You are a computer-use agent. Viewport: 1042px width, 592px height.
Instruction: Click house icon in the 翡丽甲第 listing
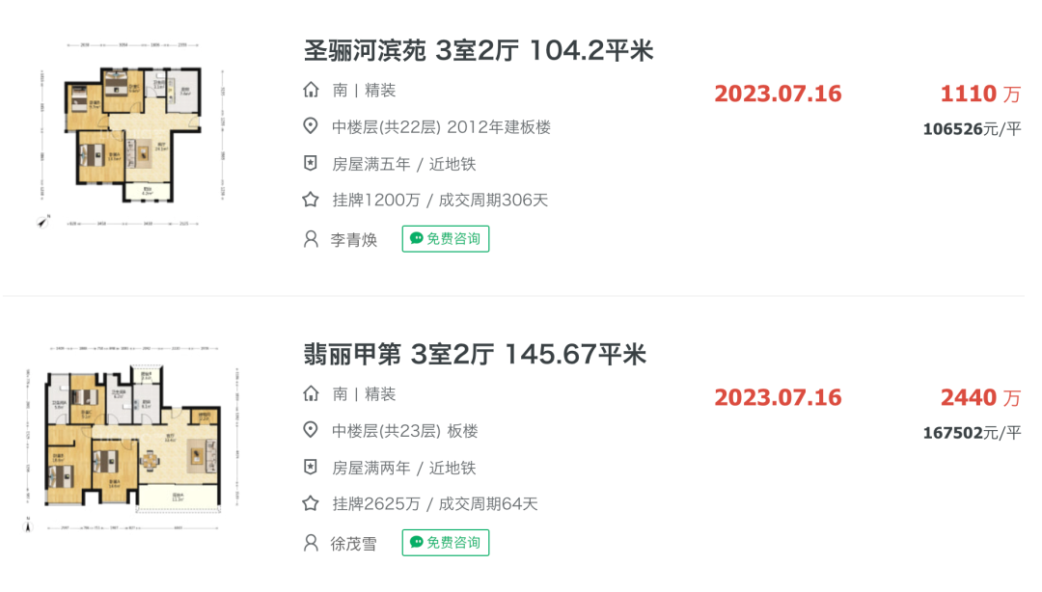point(311,393)
